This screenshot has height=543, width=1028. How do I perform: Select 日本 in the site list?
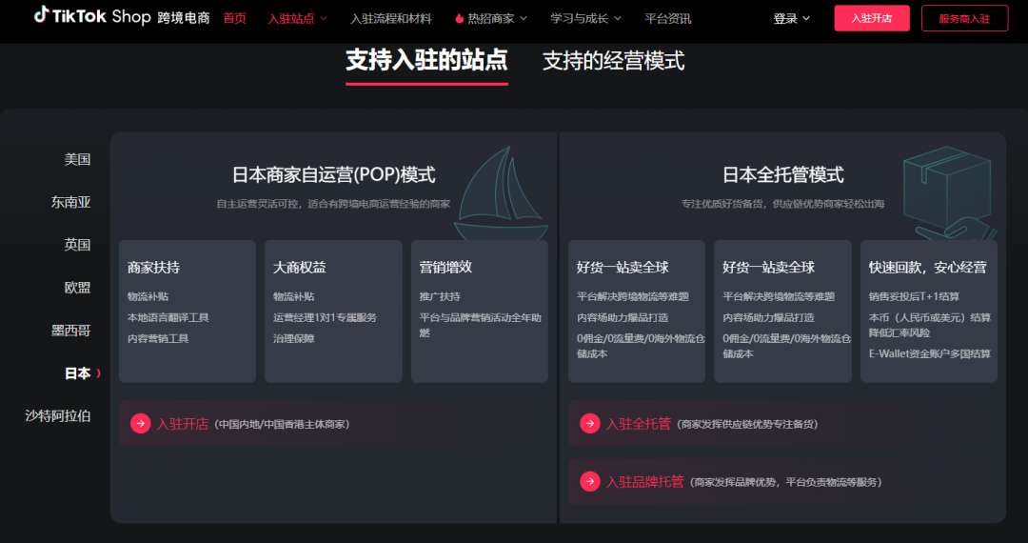point(77,373)
